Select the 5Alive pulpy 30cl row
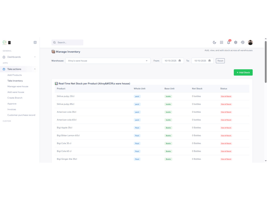This screenshot has height=200, width=267. pos(152,96)
